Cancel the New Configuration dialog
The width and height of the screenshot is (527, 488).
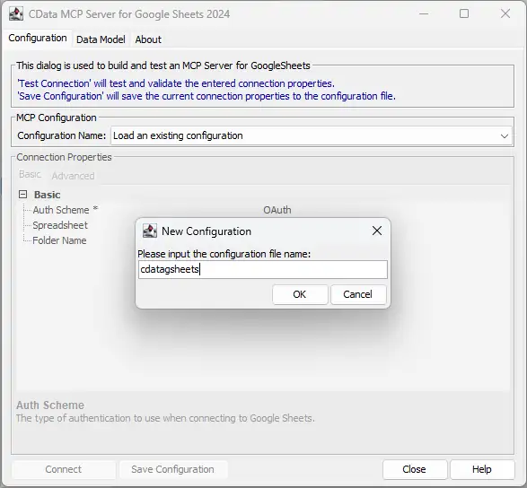coord(358,294)
